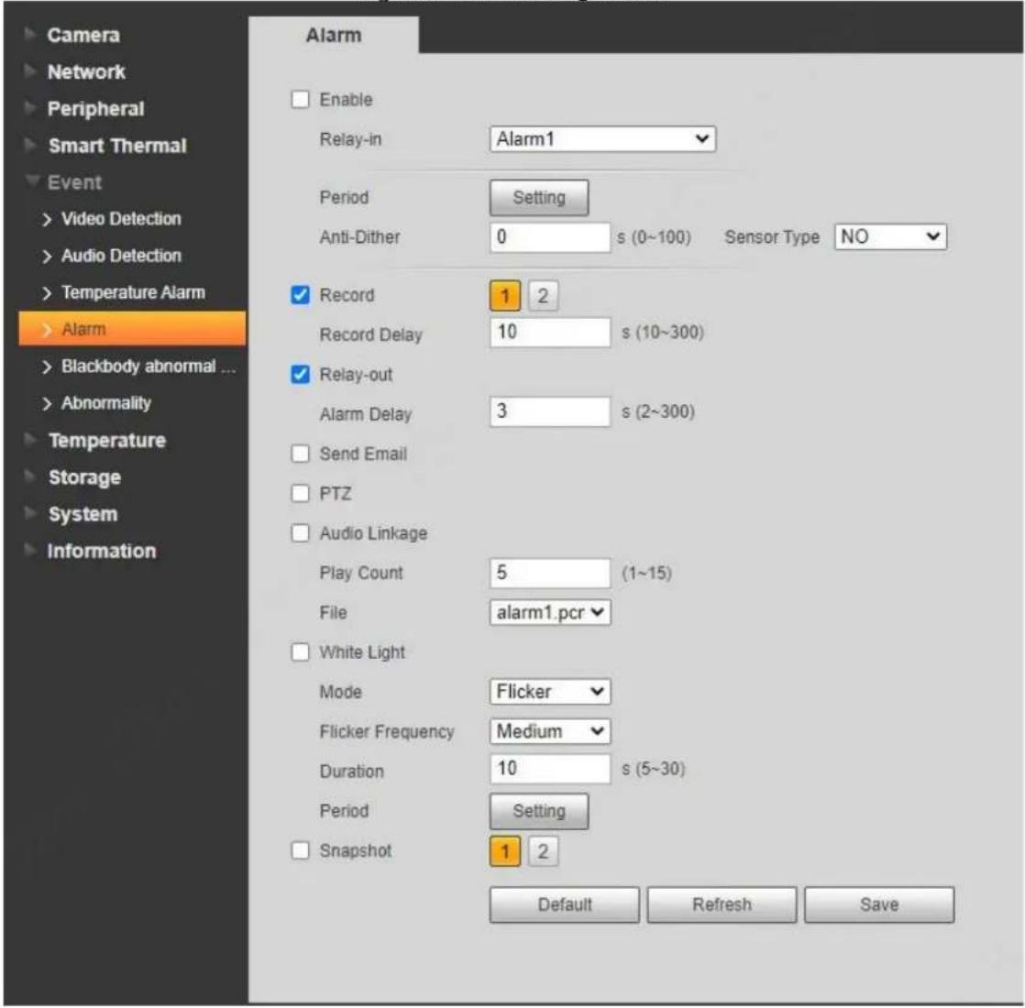Open Temperature Alarm under Event

(x=133, y=292)
